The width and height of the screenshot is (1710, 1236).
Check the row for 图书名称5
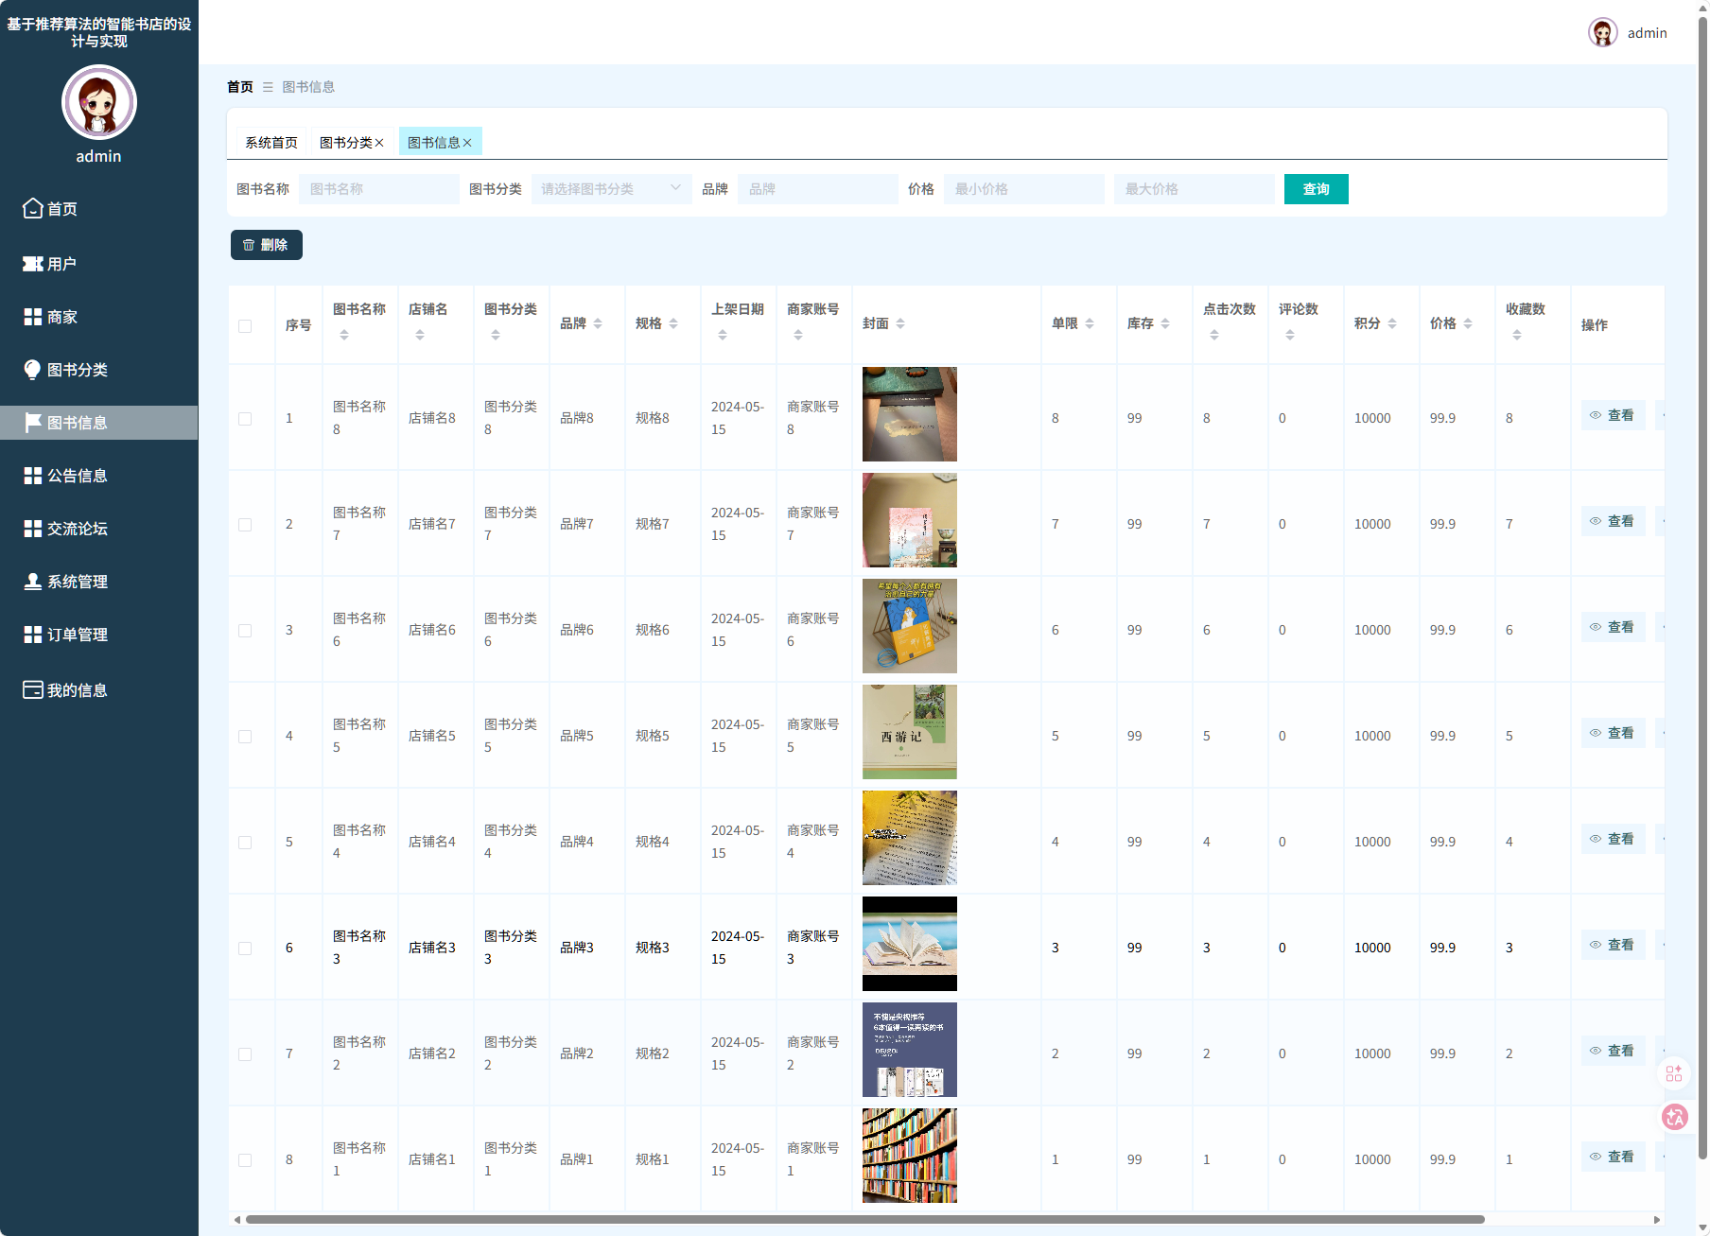point(245,736)
